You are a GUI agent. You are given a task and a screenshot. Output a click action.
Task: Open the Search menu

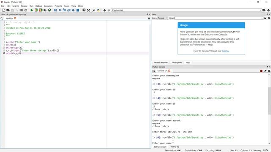[16, 6]
